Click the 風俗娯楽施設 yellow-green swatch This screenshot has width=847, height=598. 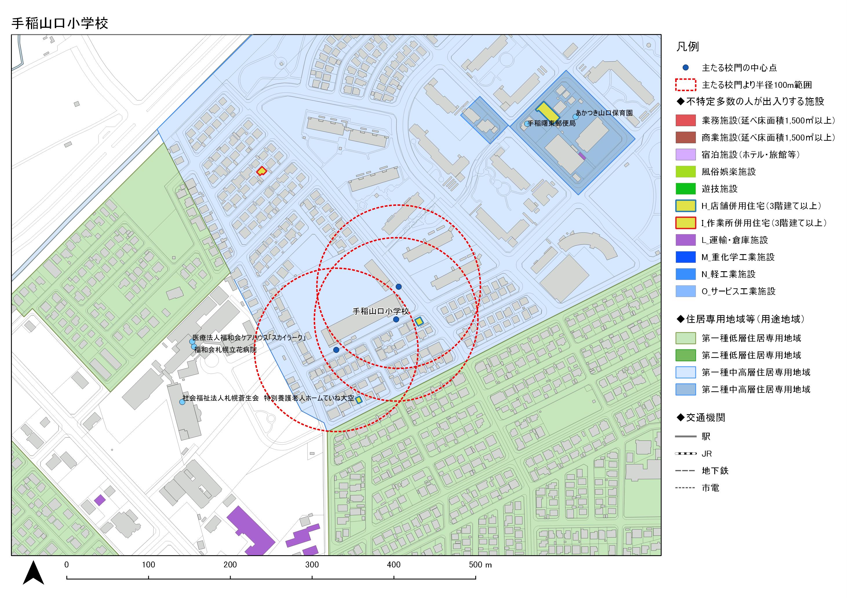[x=685, y=172]
